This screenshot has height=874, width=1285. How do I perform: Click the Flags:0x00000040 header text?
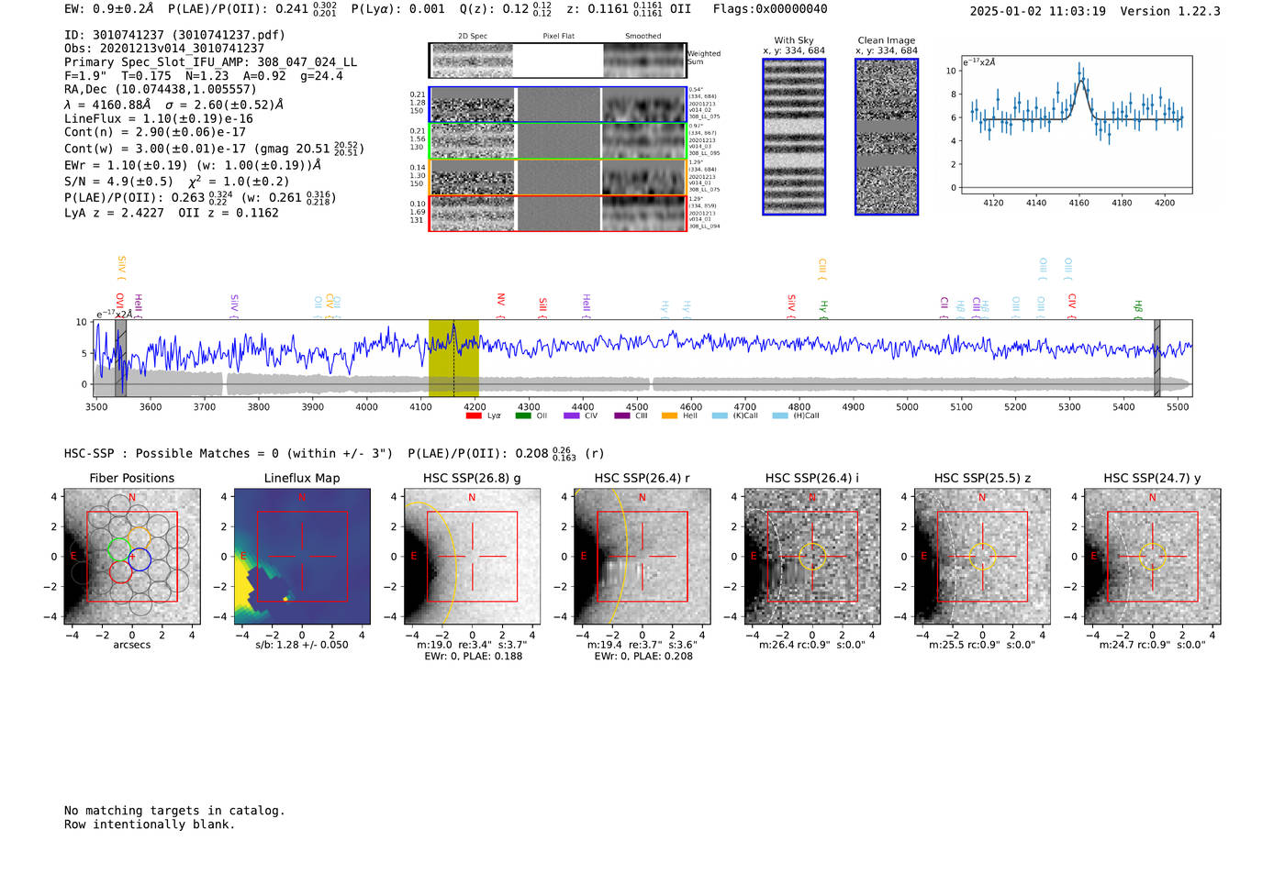point(770,9)
